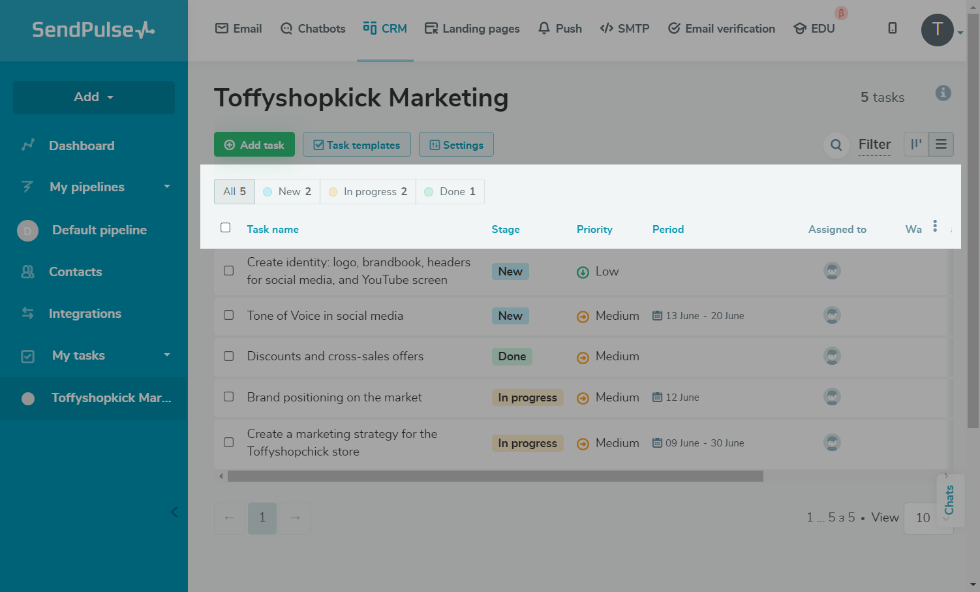
Task: Click calendar icon for 13 June period
Action: 657,315
